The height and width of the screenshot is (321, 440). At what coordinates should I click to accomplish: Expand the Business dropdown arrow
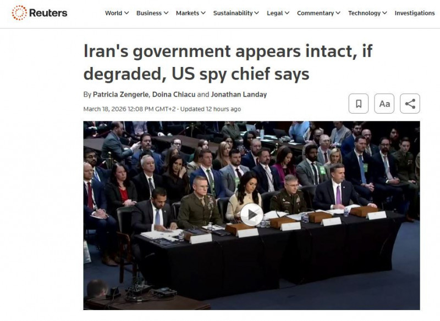166,13
